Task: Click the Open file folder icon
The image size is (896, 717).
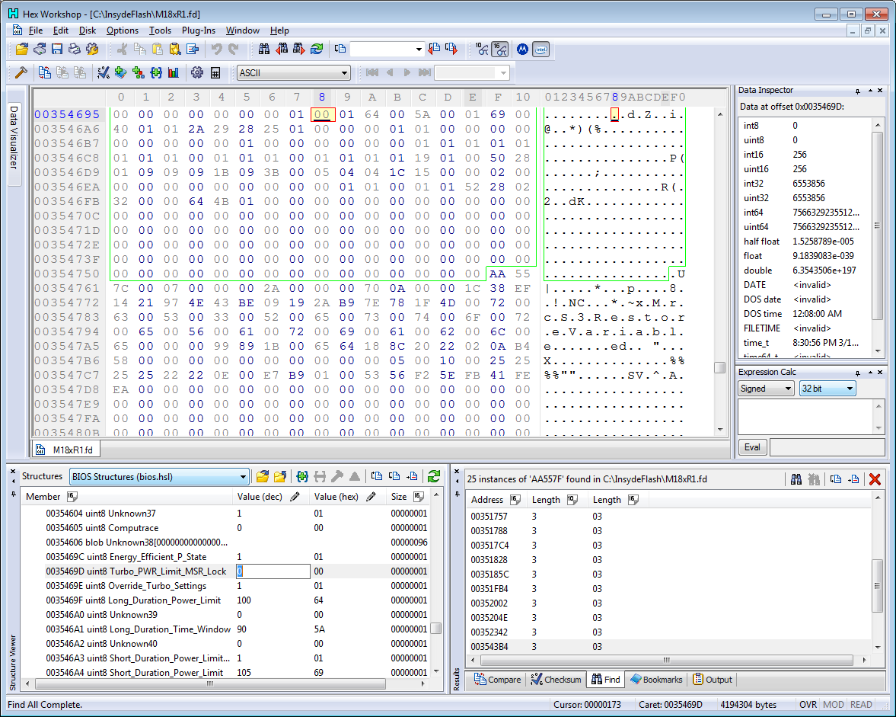Action: coord(22,50)
